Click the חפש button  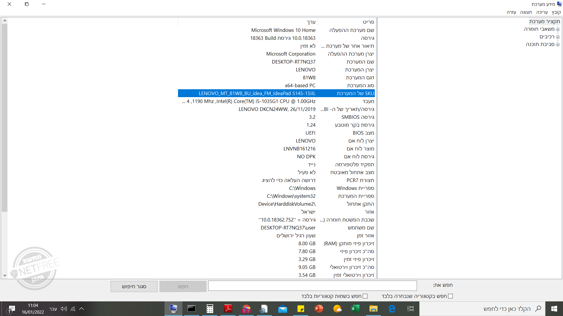point(183,286)
